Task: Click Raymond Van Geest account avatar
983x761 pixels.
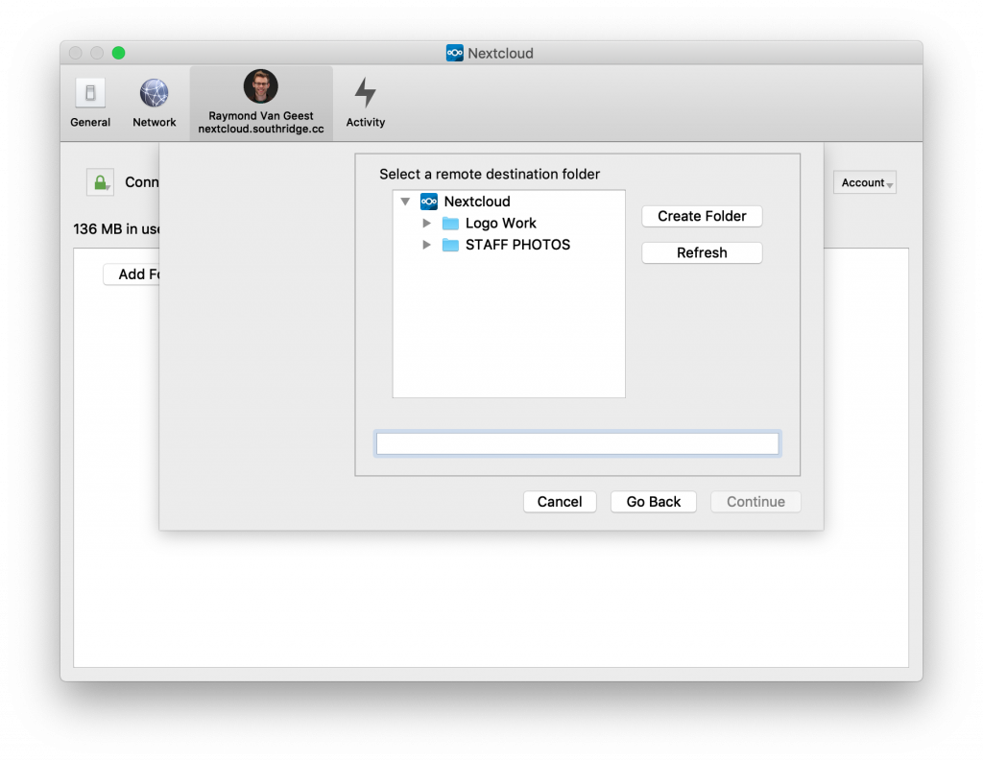Action: [x=260, y=86]
